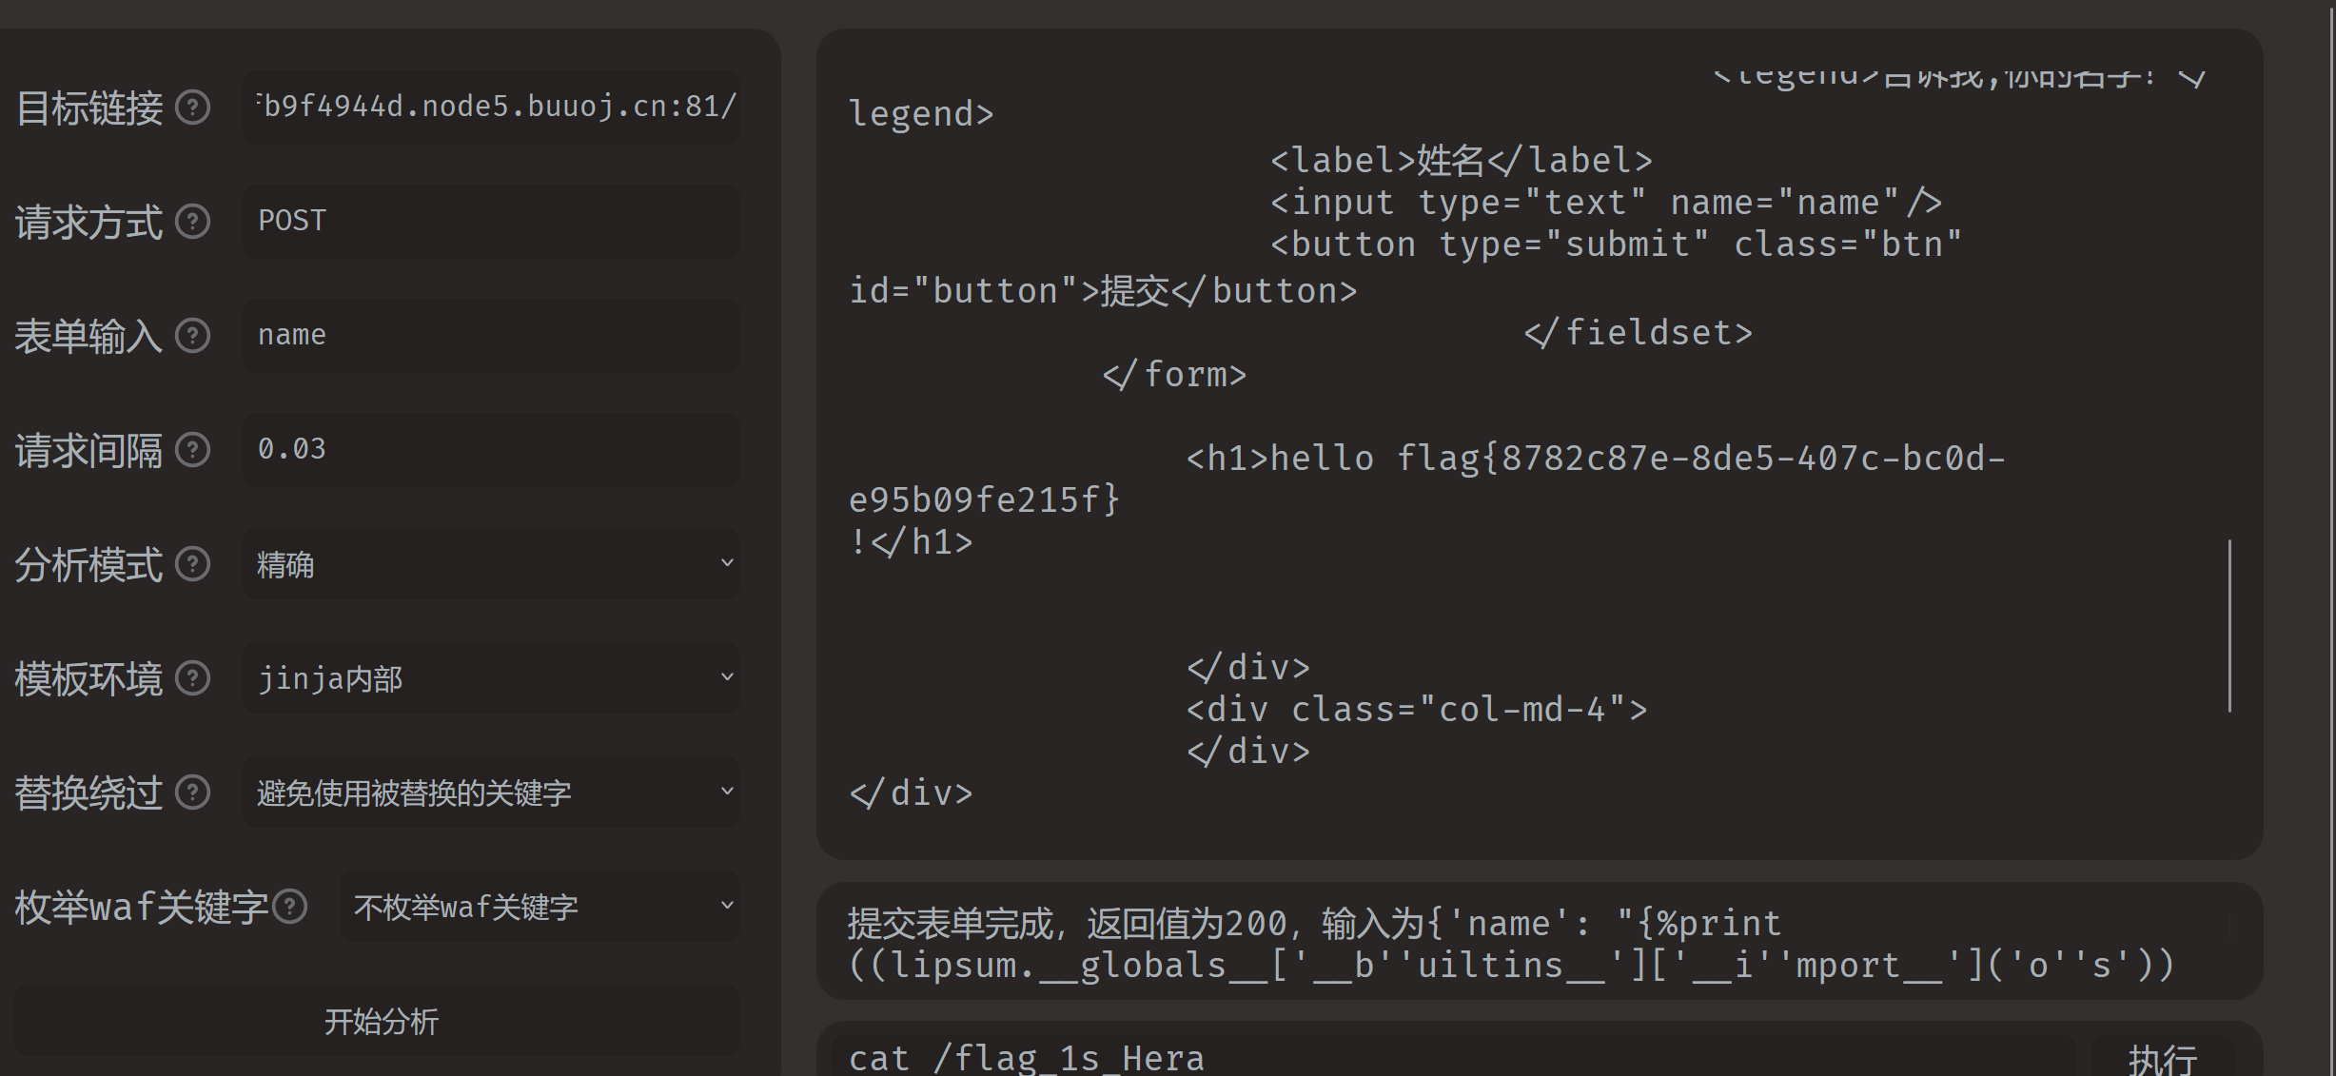The height and width of the screenshot is (1076, 2336).
Task: Click help icon next to 请求方式
Action: click(x=193, y=222)
